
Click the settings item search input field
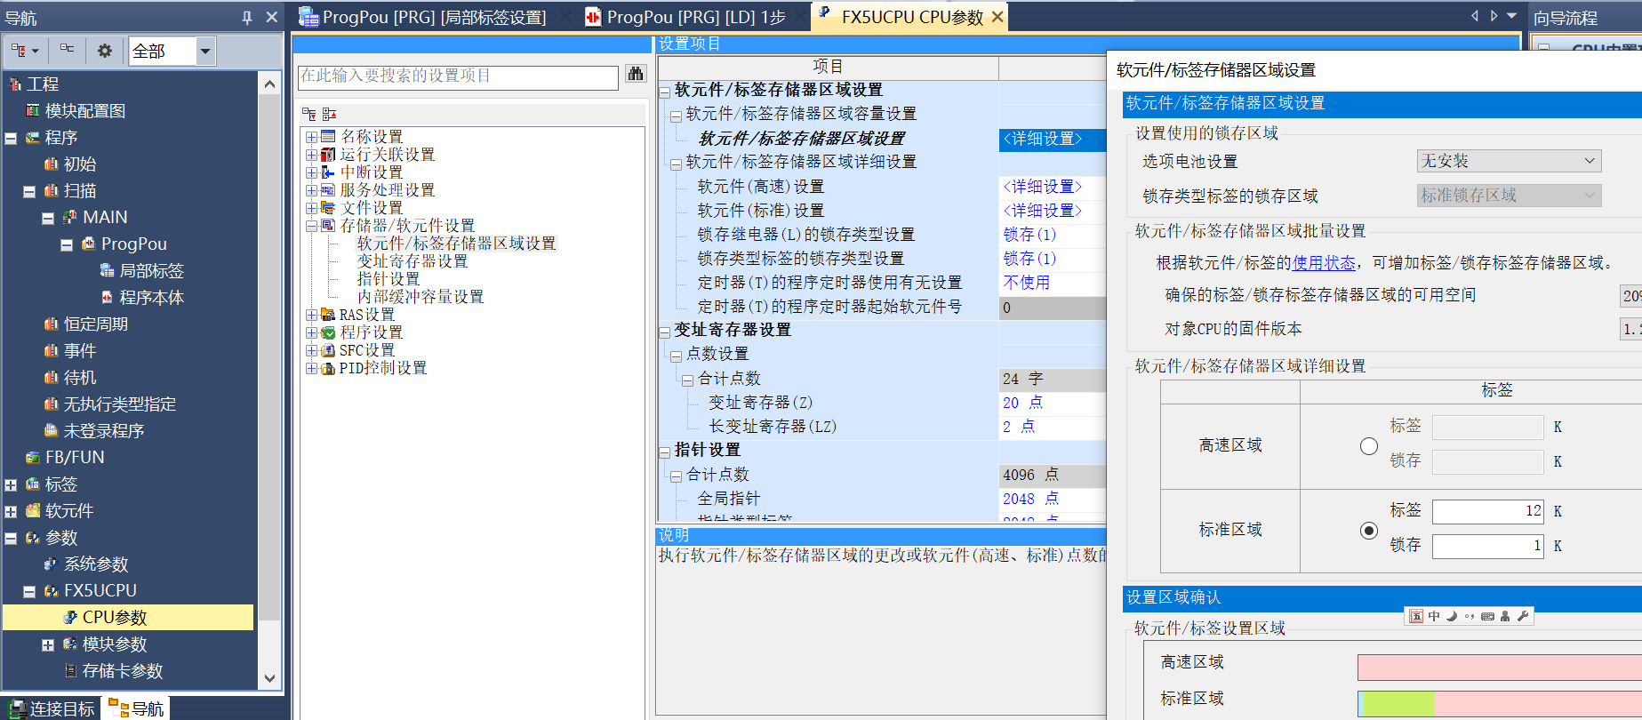pos(457,76)
